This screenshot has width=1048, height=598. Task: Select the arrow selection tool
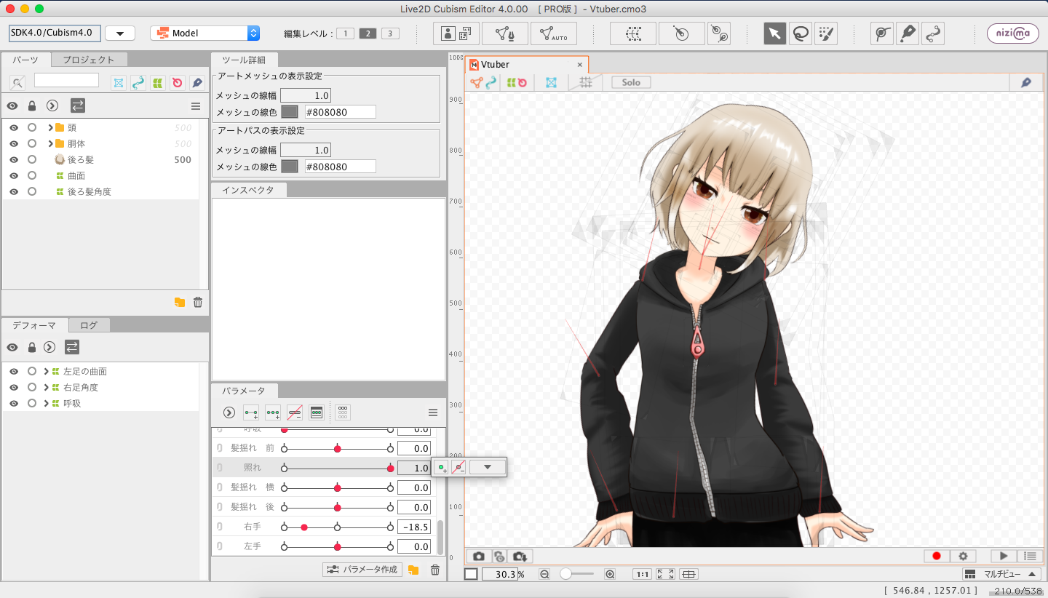(774, 33)
